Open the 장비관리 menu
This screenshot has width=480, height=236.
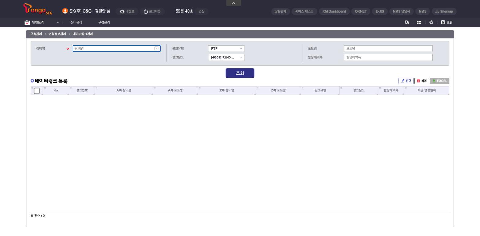pyautogui.click(x=76, y=22)
